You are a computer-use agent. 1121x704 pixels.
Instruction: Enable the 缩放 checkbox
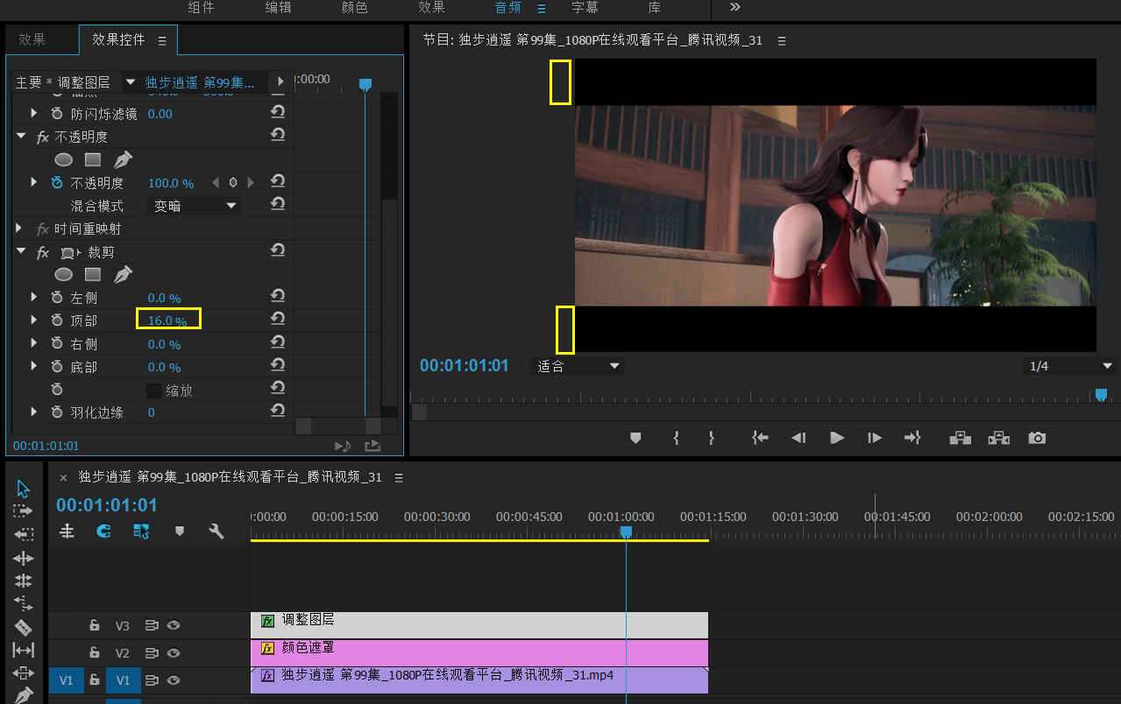(153, 391)
